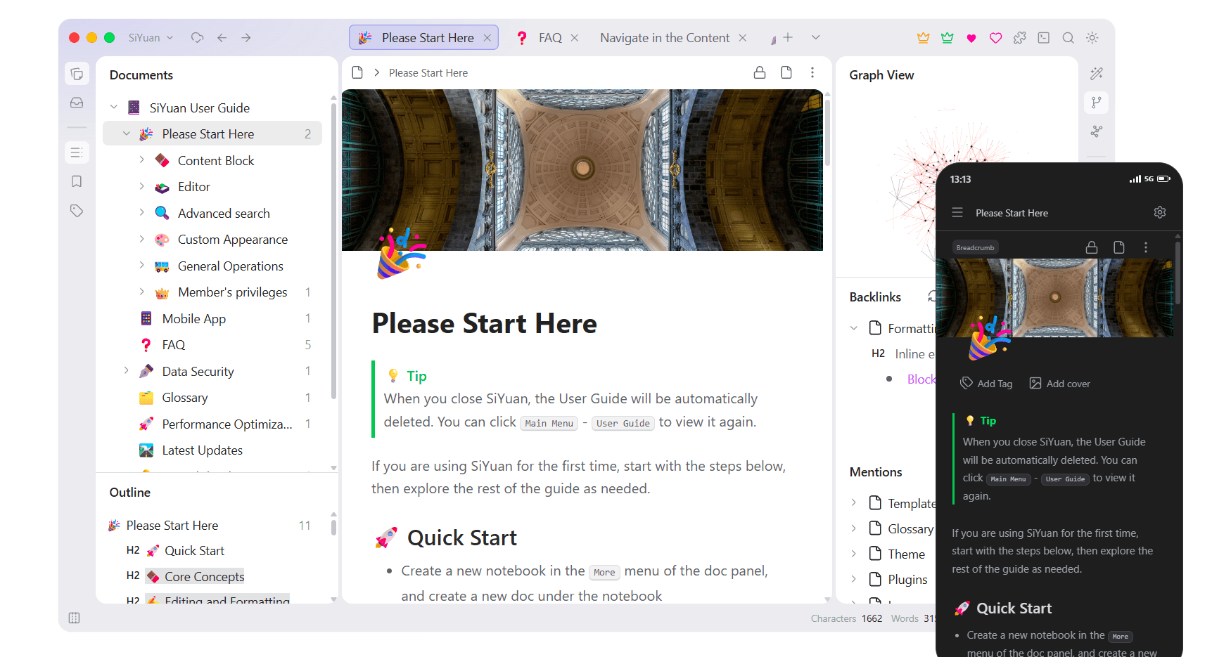Click the outlined heart icon

pos(995,38)
